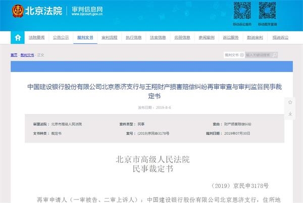
Task: Open the 名册信息 nav tab
Action: coord(182,37)
